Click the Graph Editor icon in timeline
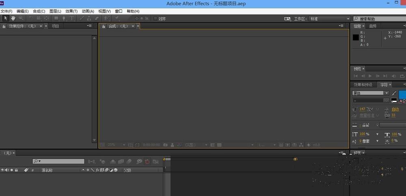Viewport: 406px width, 196px height. [155, 162]
